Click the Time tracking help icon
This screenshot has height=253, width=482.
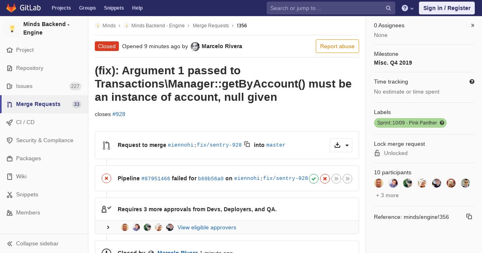(x=472, y=82)
